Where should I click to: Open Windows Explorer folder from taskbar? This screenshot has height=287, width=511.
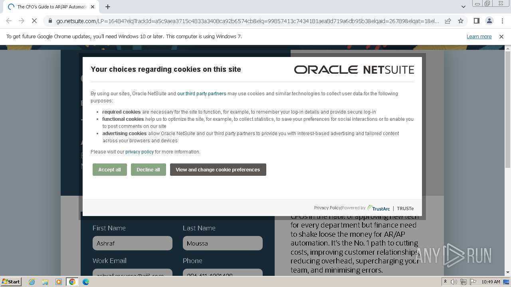[45, 282]
